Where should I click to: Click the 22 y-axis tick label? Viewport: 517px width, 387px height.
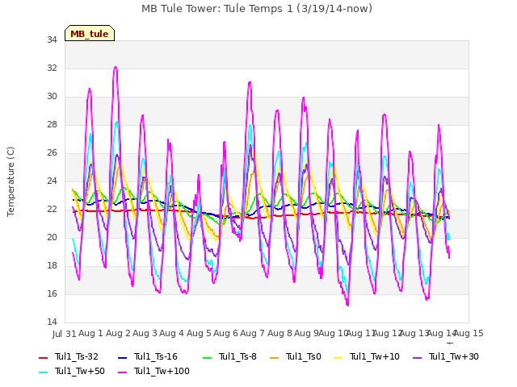(52, 210)
